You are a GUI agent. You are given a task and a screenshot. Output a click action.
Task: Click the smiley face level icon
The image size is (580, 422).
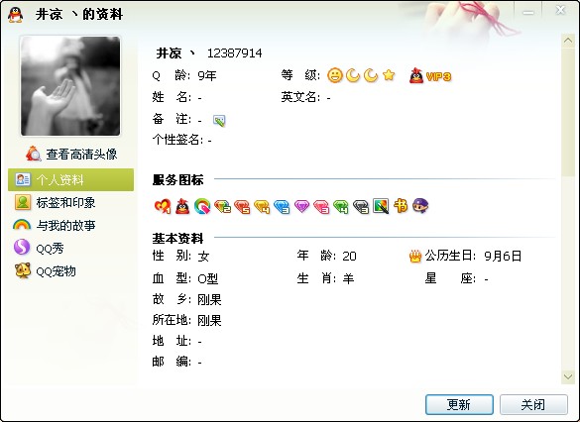pos(335,75)
